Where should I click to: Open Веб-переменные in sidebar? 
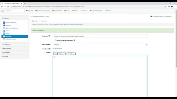pos(11,39)
